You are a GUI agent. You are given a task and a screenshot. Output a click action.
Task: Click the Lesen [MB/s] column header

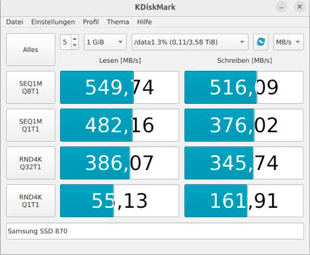tap(120, 61)
